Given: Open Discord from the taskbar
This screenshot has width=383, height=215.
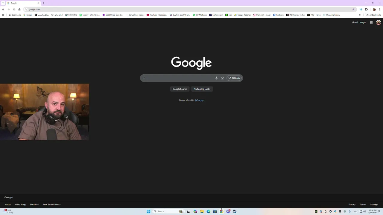Looking at the screenshot, I should pyautogui.click(x=228, y=211).
